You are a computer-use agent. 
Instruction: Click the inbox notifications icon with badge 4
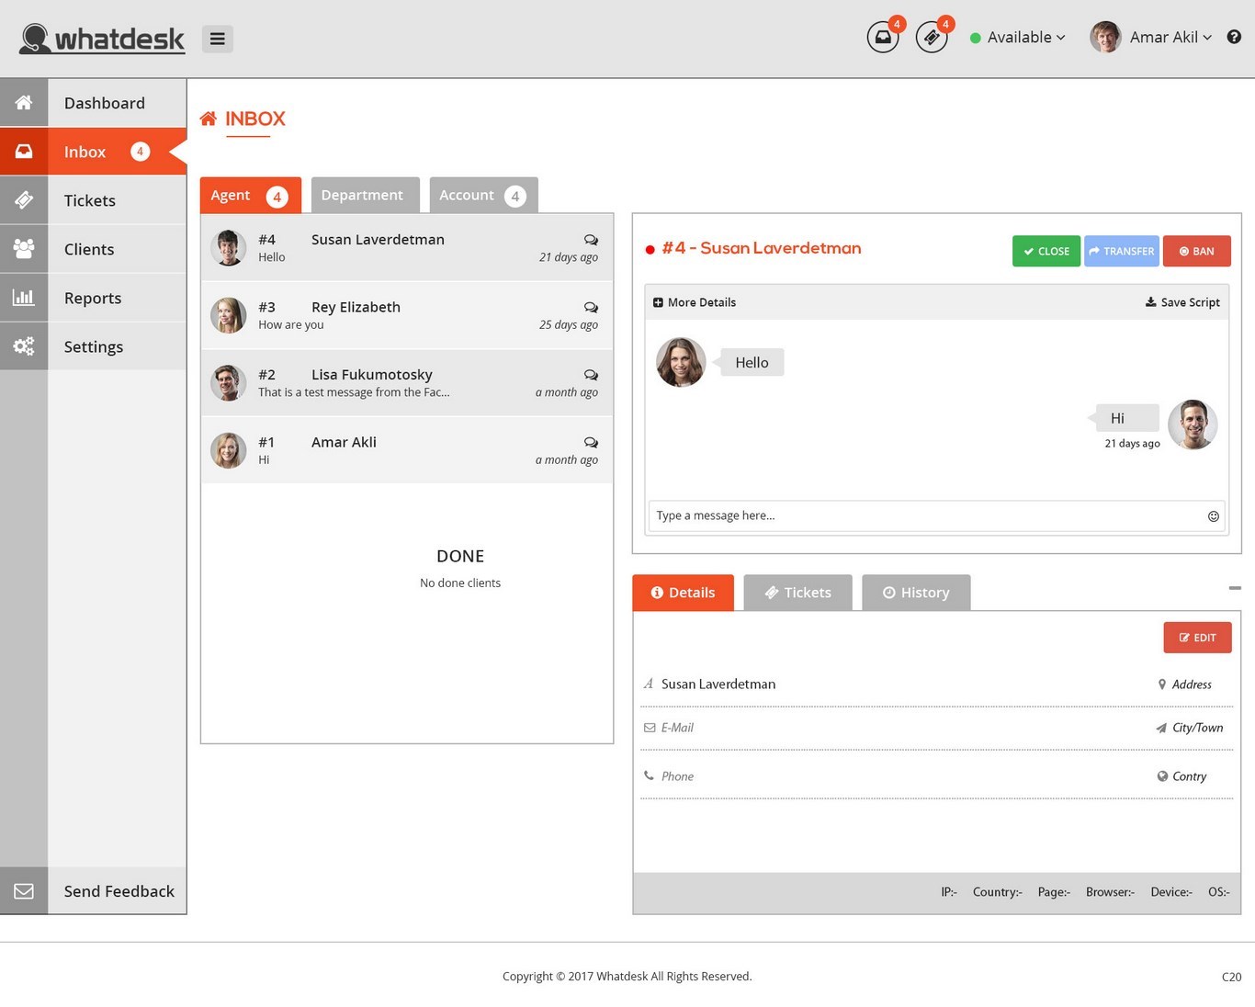881,39
